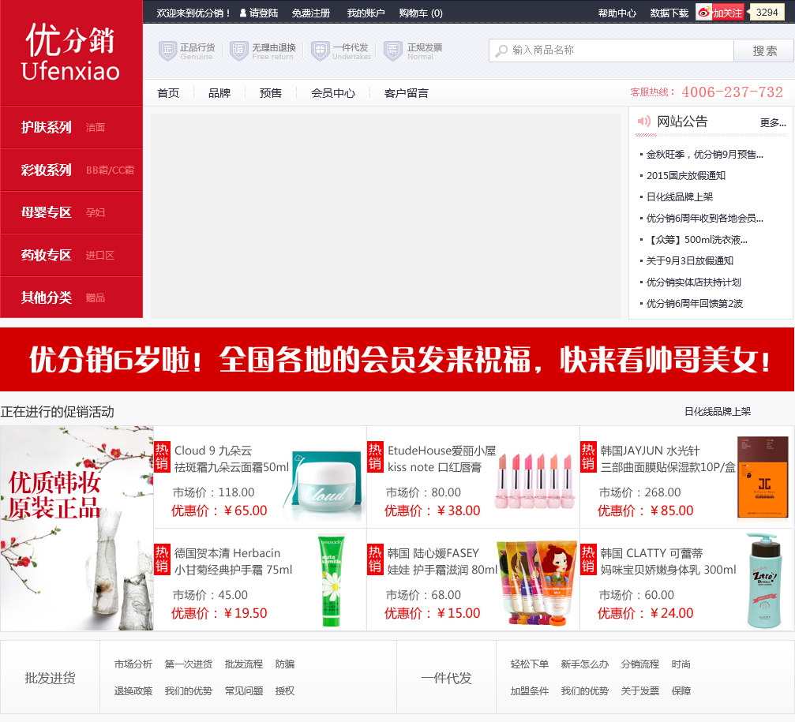Click the 无理由退换 Free return shield icon
795x722 pixels.
coord(238,51)
